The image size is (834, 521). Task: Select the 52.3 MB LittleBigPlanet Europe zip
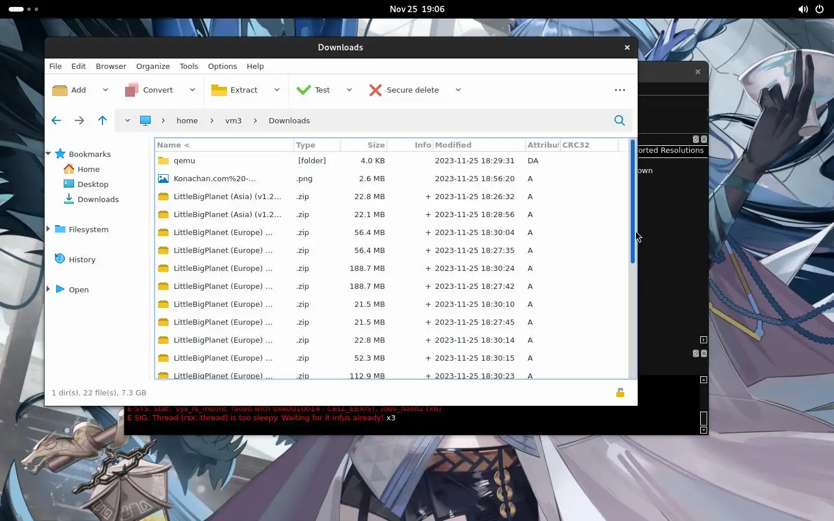[x=392, y=358]
